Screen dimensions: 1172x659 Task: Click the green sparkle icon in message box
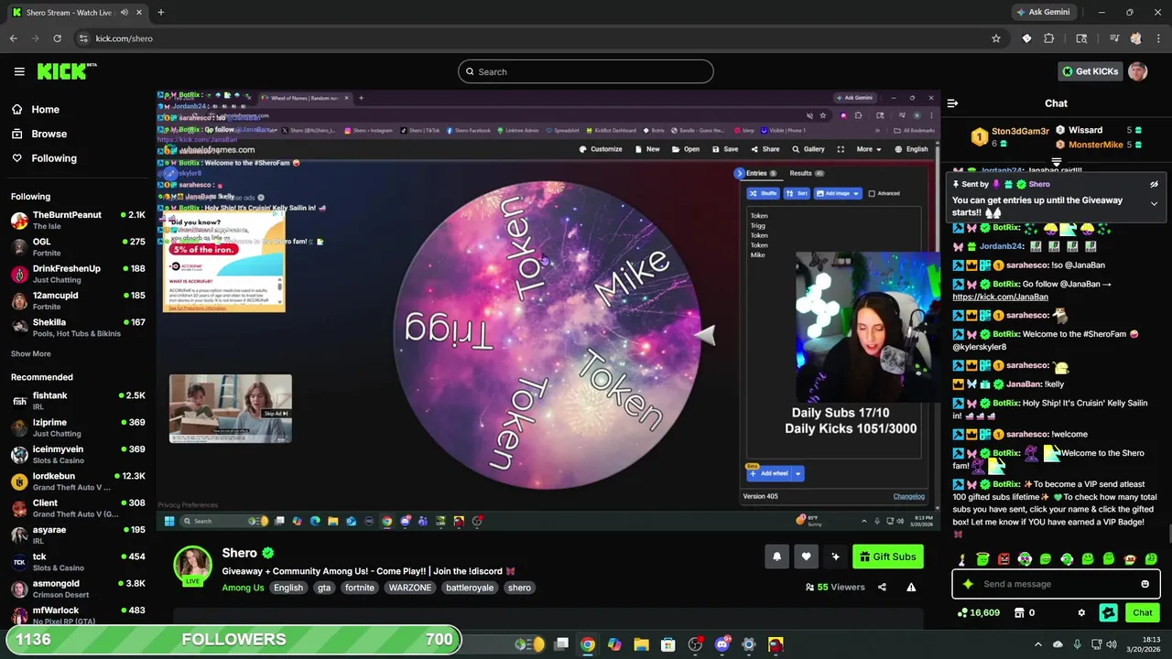(968, 584)
